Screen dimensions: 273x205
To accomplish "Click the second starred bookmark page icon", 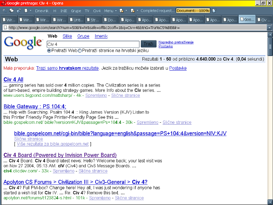I will pyautogui.click(x=133, y=11).
